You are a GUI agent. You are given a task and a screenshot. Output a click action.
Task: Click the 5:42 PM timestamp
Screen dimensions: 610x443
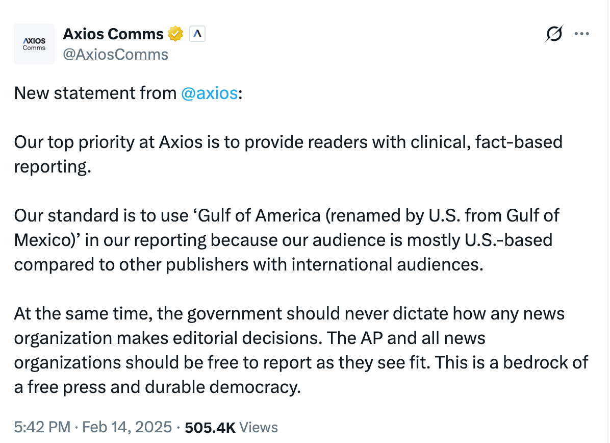(42, 427)
